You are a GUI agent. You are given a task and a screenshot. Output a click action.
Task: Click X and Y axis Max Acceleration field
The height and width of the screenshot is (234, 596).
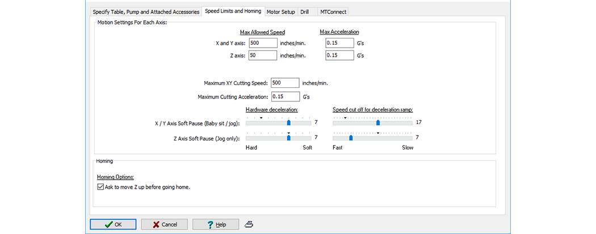[x=339, y=42]
